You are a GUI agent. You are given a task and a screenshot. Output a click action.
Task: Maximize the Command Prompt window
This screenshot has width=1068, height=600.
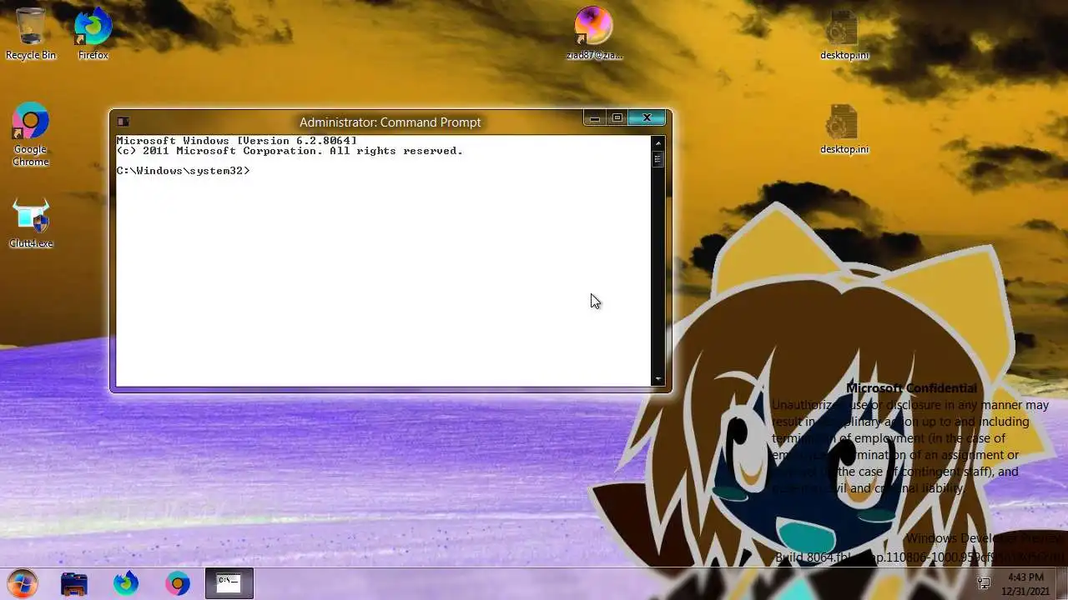tap(617, 118)
